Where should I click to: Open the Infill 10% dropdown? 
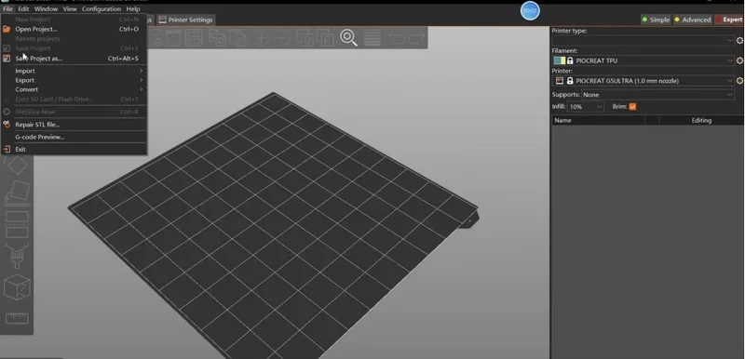(x=586, y=107)
